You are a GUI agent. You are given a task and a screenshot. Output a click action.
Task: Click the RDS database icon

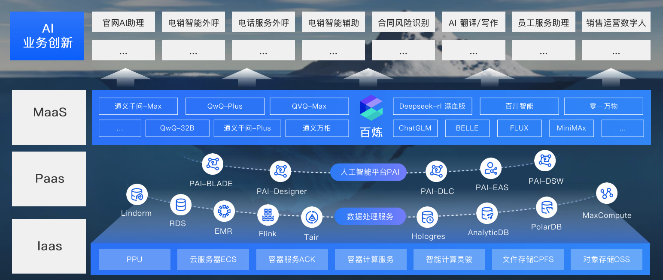[181, 205]
